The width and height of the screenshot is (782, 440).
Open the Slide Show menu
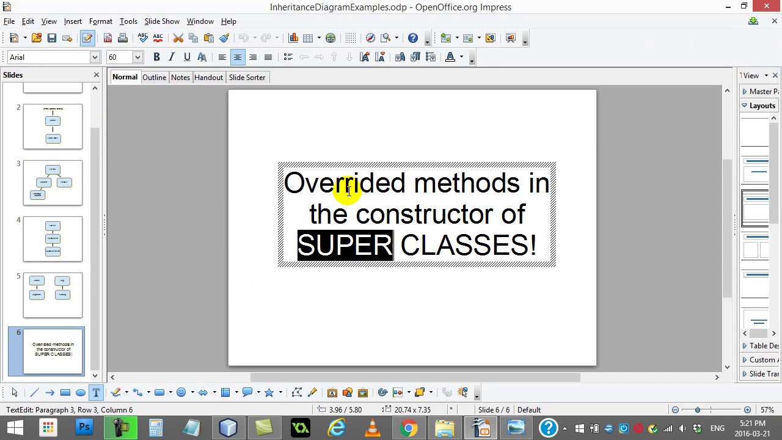click(x=162, y=21)
